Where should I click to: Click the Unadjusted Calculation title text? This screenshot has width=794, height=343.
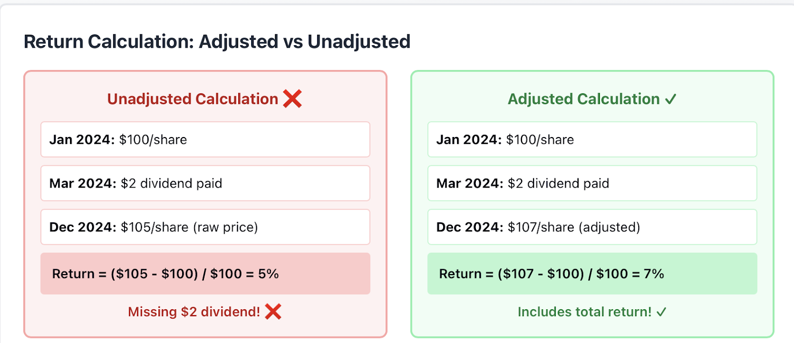click(x=193, y=99)
